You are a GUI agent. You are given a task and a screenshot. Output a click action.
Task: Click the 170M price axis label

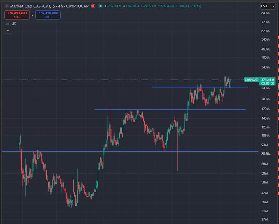coord(265,109)
